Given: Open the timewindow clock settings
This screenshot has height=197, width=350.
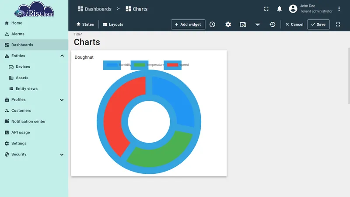Looking at the screenshot, I should (212, 25).
